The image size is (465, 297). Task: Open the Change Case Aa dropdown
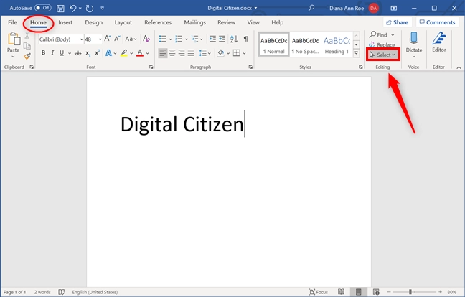131,39
